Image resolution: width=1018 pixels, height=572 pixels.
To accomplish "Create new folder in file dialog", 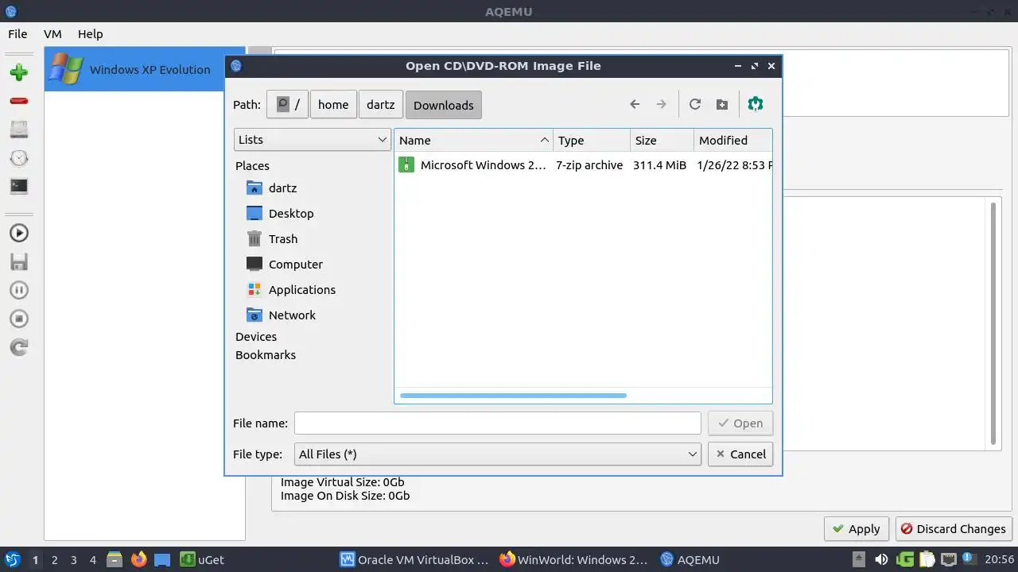I will tap(721, 104).
